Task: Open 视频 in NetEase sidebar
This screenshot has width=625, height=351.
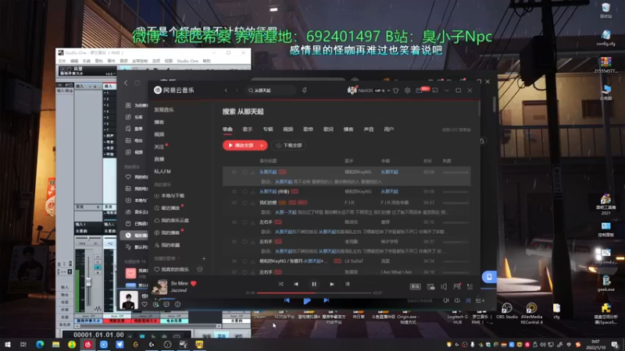Action: coord(159,134)
